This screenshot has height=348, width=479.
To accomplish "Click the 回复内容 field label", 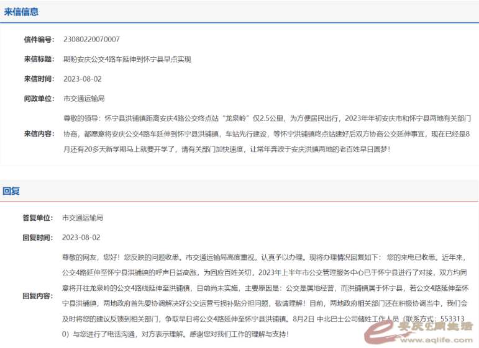I will [x=38, y=296].
